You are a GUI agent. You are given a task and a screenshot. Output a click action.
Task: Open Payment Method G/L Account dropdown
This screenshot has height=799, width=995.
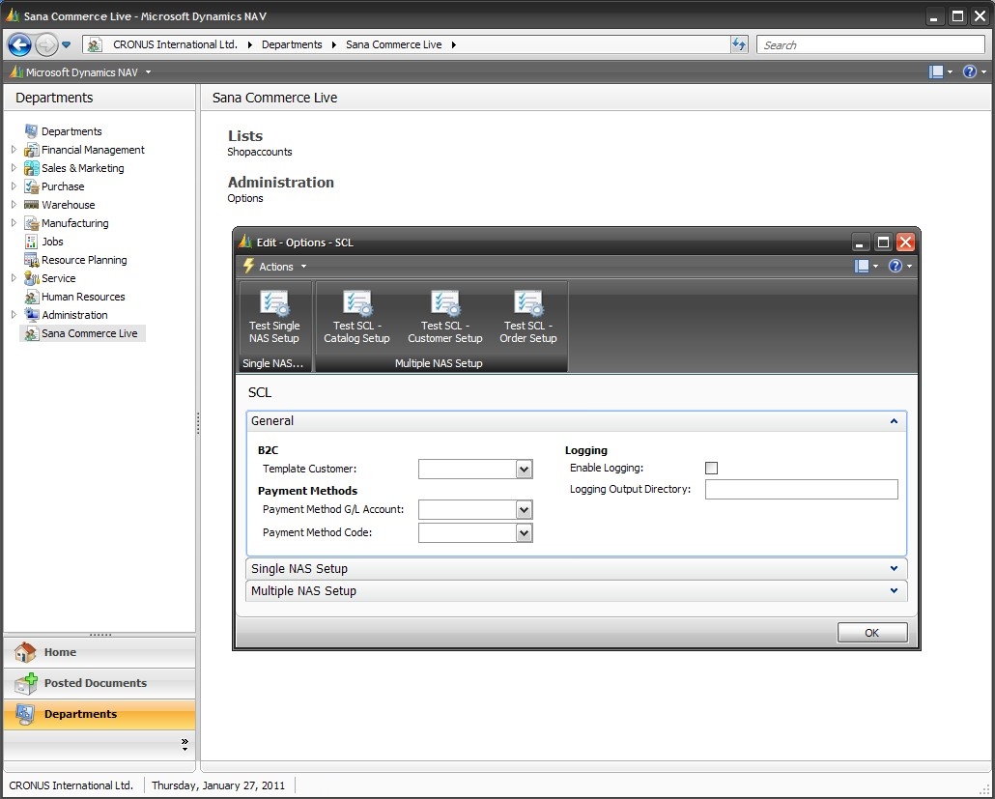tap(524, 509)
